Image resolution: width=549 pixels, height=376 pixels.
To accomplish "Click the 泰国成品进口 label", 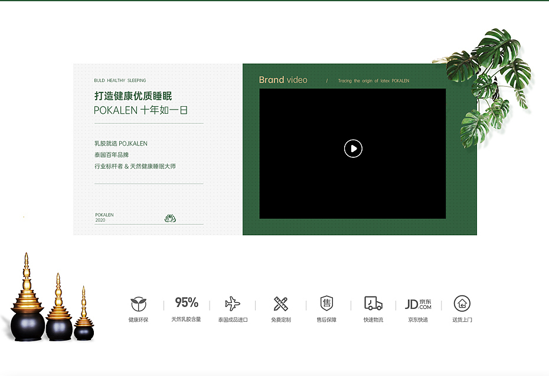I will [x=233, y=320].
